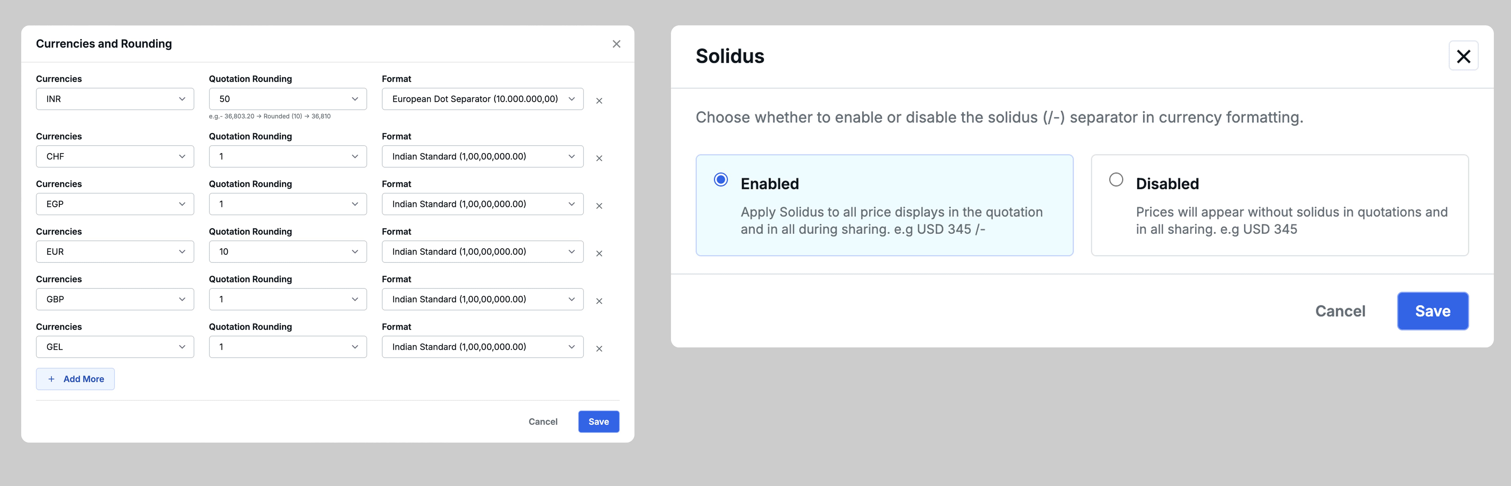Open the GEL format dropdown
Image resolution: width=1511 pixels, height=486 pixels.
coord(482,347)
